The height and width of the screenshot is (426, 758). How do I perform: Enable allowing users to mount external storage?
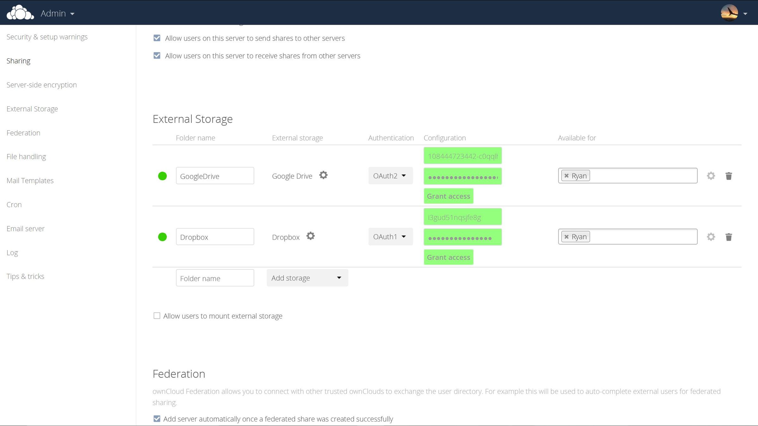157,316
